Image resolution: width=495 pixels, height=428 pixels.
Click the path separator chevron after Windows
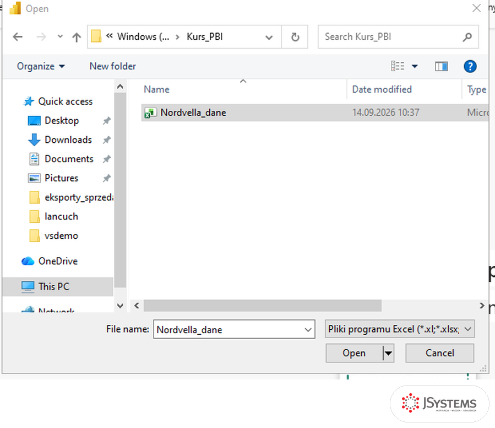(177, 37)
